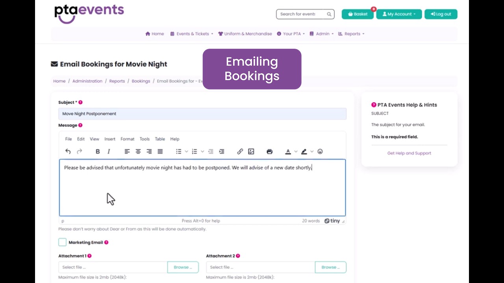Open Get Help and Support link
Screen dimensions: 504x283
pos(409,153)
